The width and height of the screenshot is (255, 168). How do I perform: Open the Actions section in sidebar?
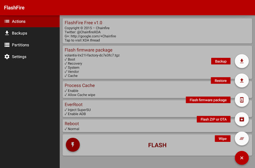[30, 21]
